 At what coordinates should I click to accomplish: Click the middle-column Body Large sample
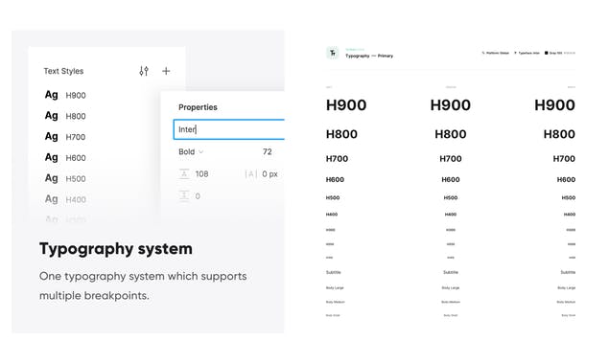[x=451, y=288]
